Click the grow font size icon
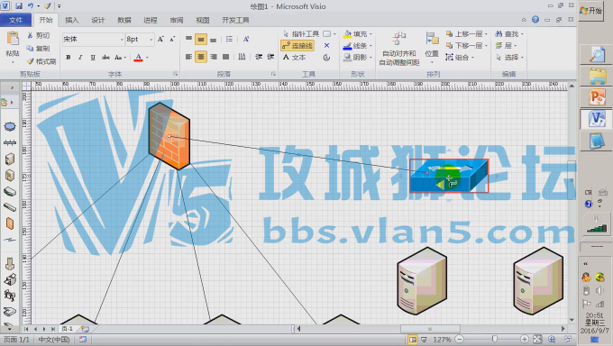The width and height of the screenshot is (613, 346). point(160,39)
